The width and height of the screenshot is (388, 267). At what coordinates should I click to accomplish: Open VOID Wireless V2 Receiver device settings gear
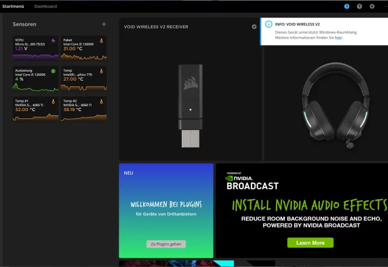254,27
